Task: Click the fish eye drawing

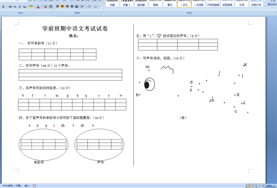Action: point(150,84)
